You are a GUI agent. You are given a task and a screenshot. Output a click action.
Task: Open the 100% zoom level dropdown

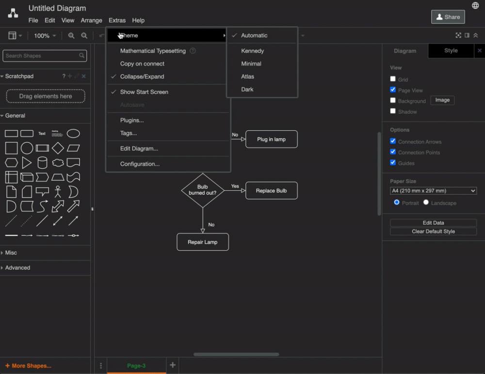click(45, 36)
